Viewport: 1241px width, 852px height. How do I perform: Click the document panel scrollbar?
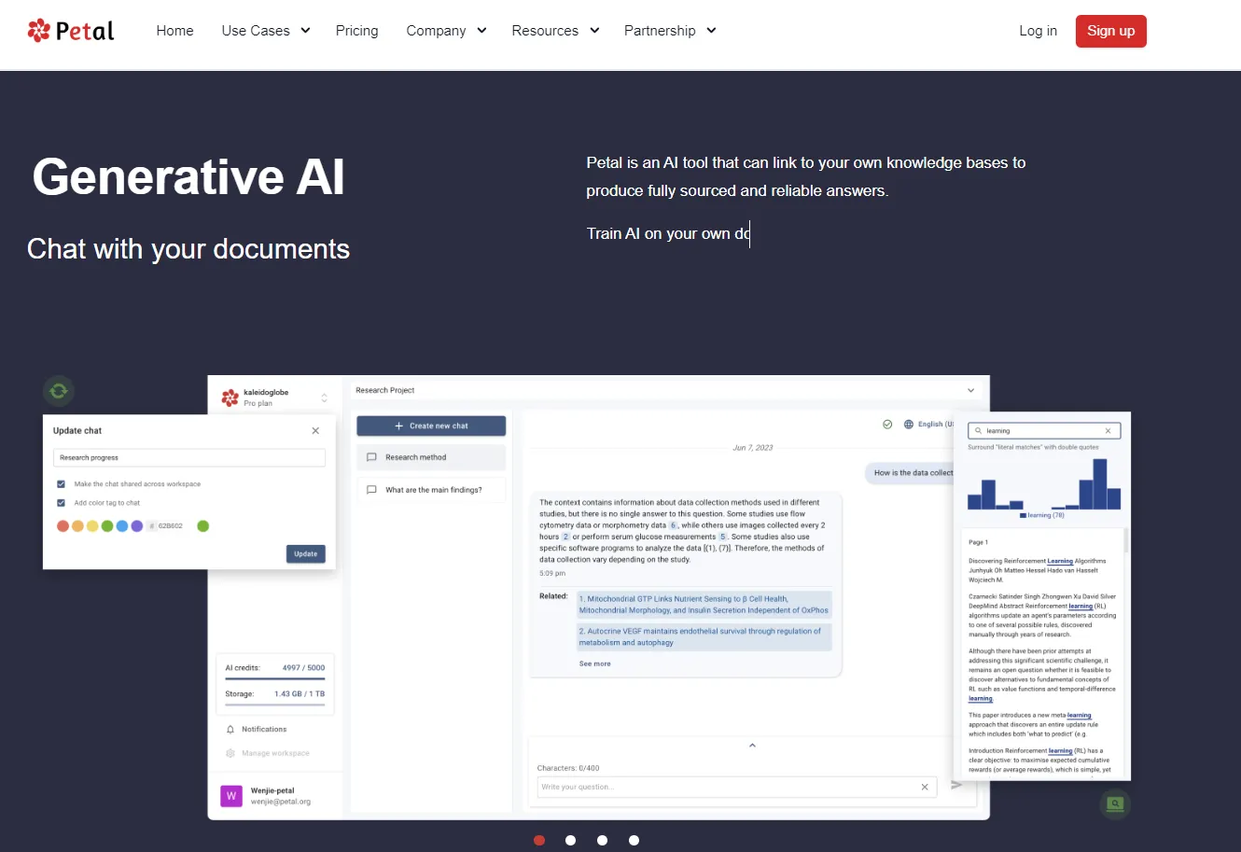point(1126,540)
